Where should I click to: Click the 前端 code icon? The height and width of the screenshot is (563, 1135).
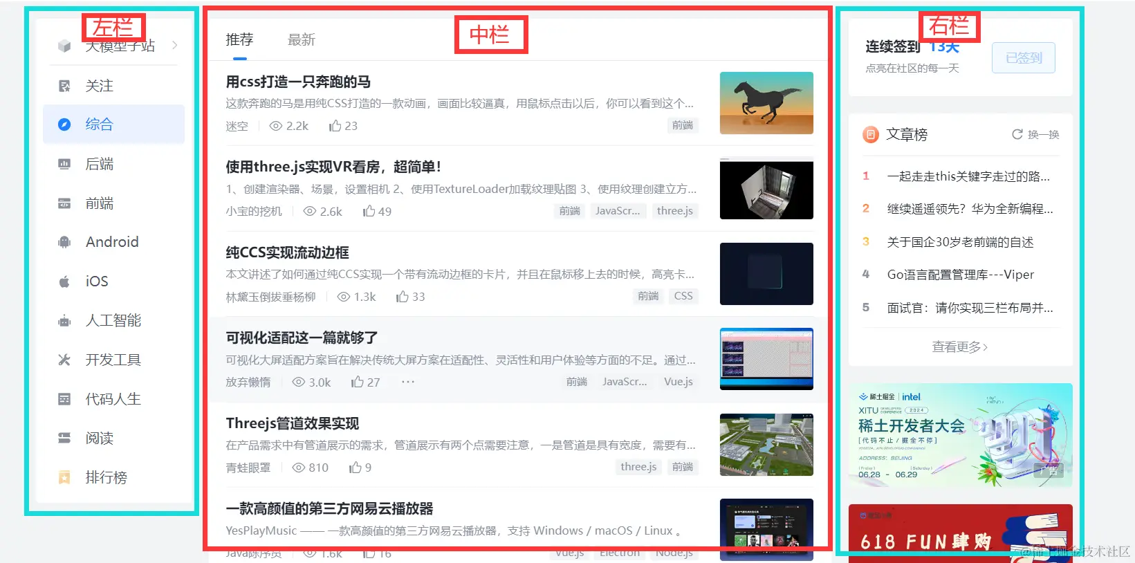point(64,203)
